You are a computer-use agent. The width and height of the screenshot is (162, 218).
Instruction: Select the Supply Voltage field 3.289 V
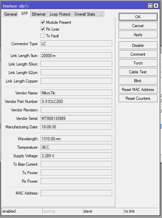[x=76, y=156]
